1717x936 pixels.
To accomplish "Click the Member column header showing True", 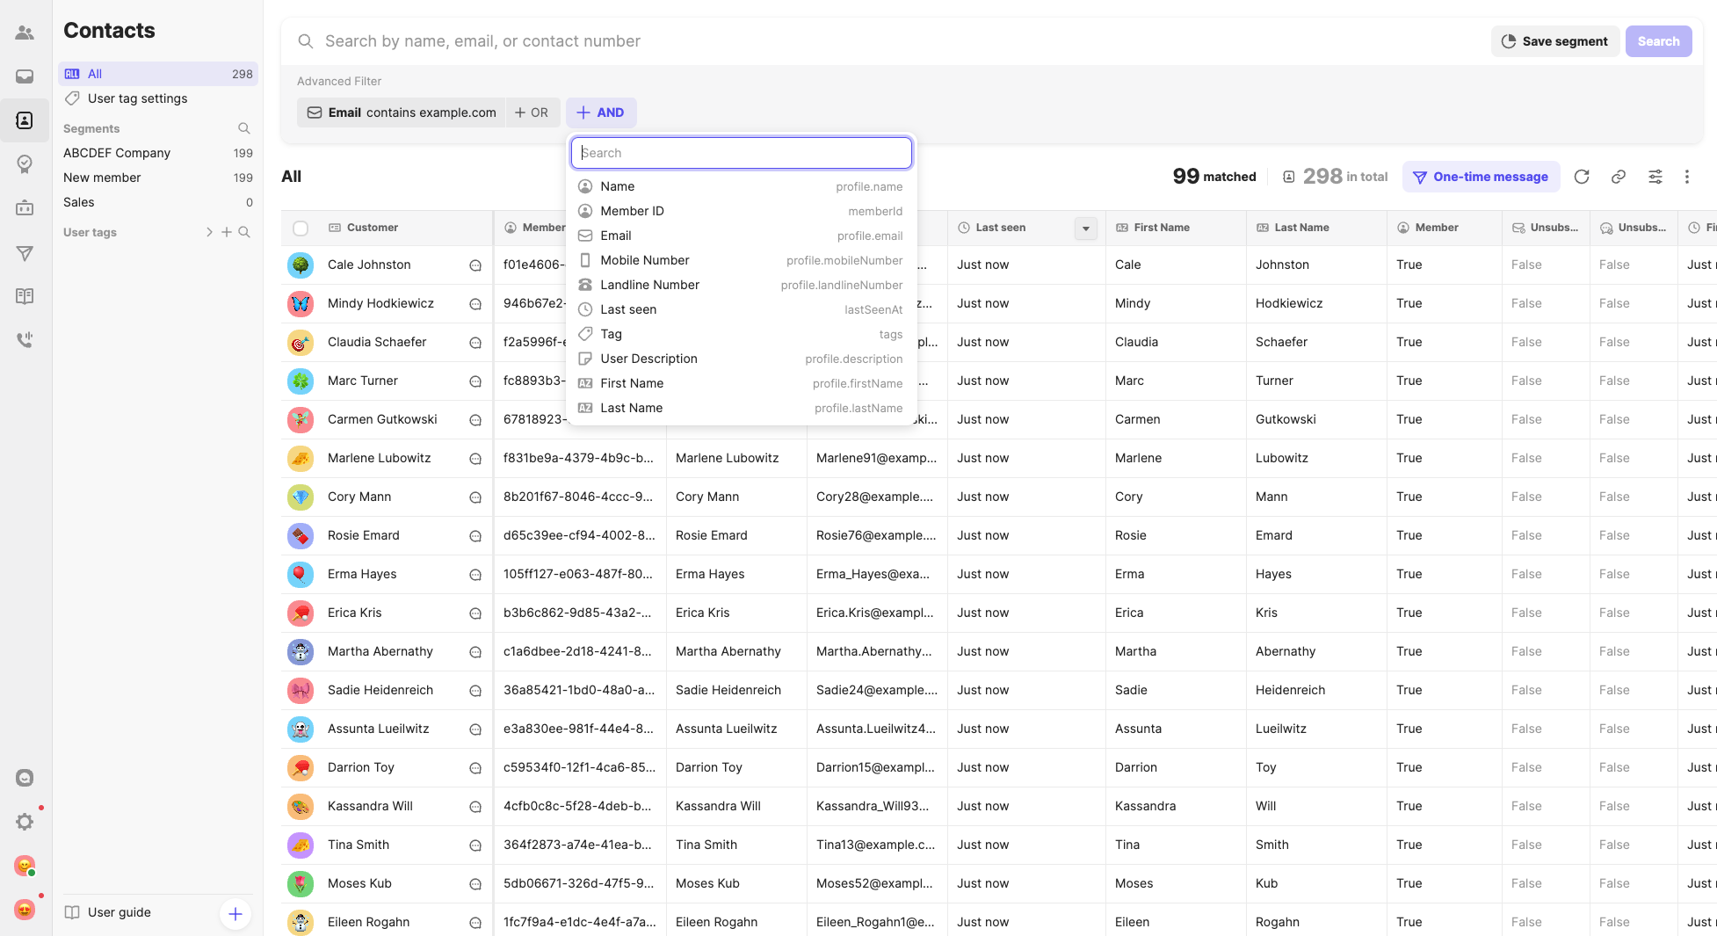I will tap(1436, 228).
